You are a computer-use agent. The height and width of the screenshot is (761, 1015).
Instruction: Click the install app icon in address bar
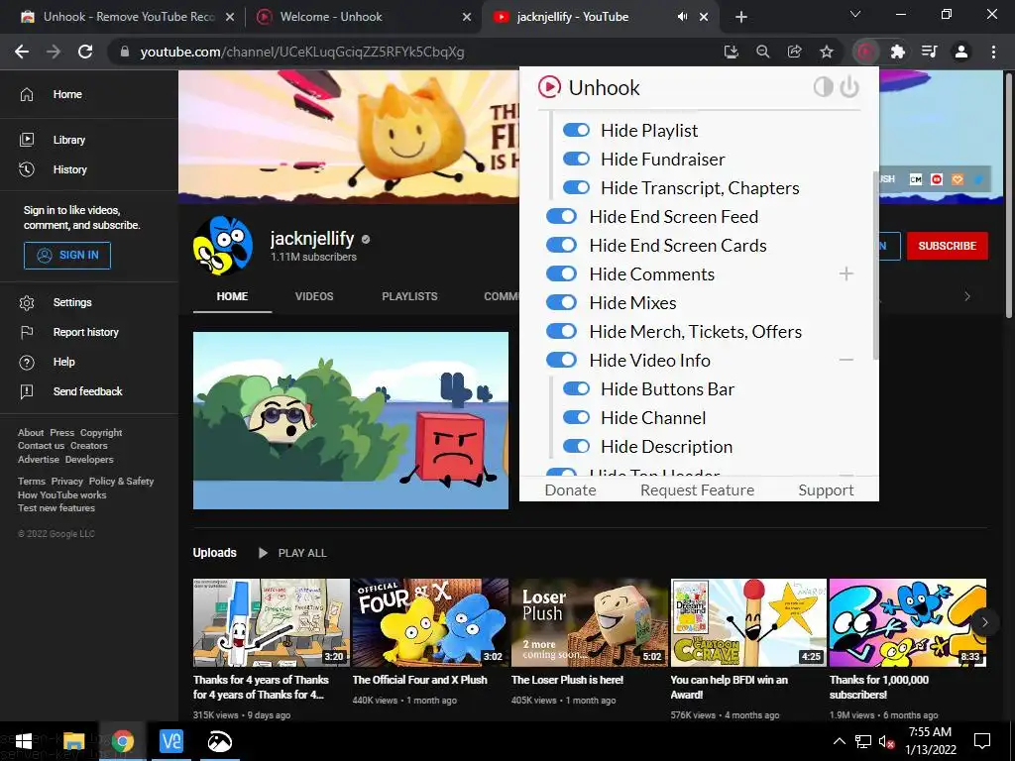732,52
